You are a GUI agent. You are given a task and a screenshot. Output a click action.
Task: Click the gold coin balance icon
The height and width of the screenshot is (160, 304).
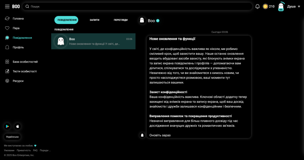265,7
